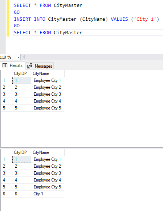
Task: Select 'Employee City 2' in first grid
Action: [48, 87]
